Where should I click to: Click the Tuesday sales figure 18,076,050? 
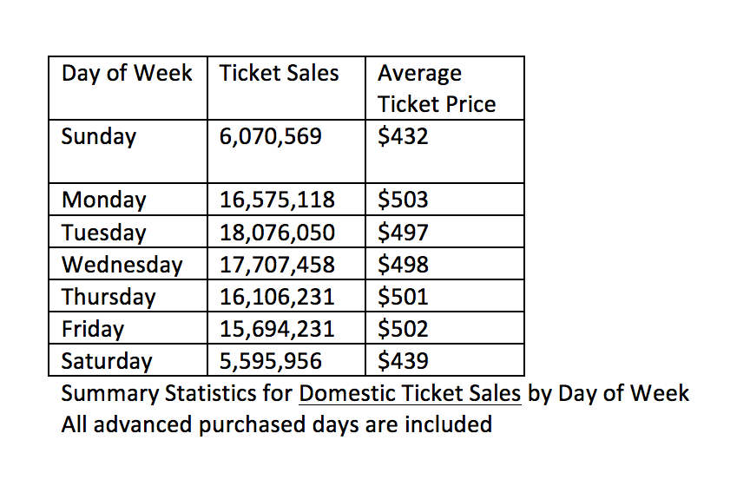coord(277,233)
